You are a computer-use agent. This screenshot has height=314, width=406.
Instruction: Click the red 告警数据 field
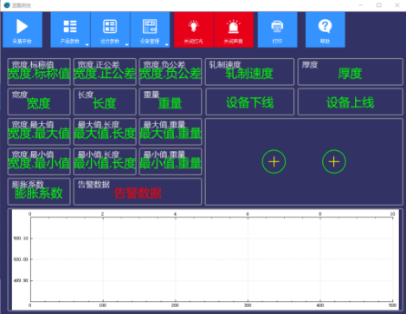pyautogui.click(x=138, y=192)
